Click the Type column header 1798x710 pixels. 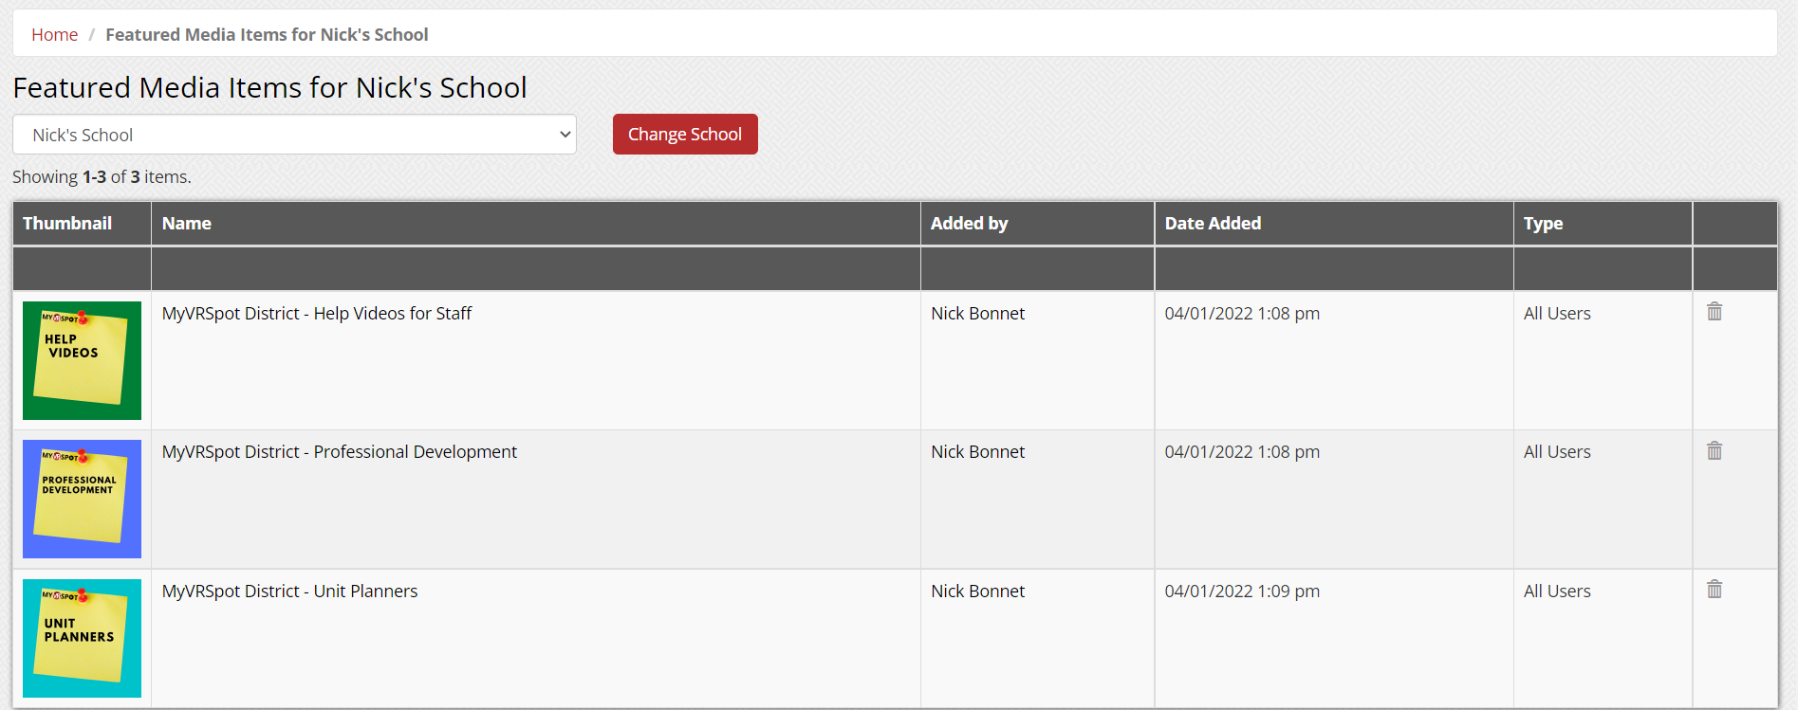tap(1543, 224)
